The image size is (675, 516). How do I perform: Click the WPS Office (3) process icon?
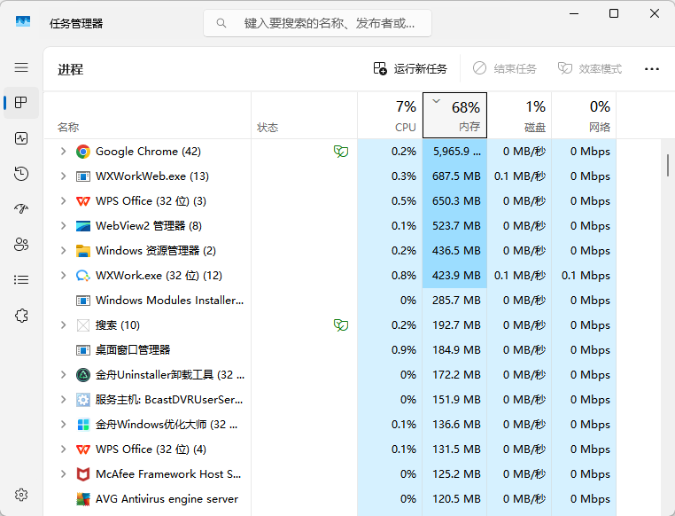pos(83,201)
